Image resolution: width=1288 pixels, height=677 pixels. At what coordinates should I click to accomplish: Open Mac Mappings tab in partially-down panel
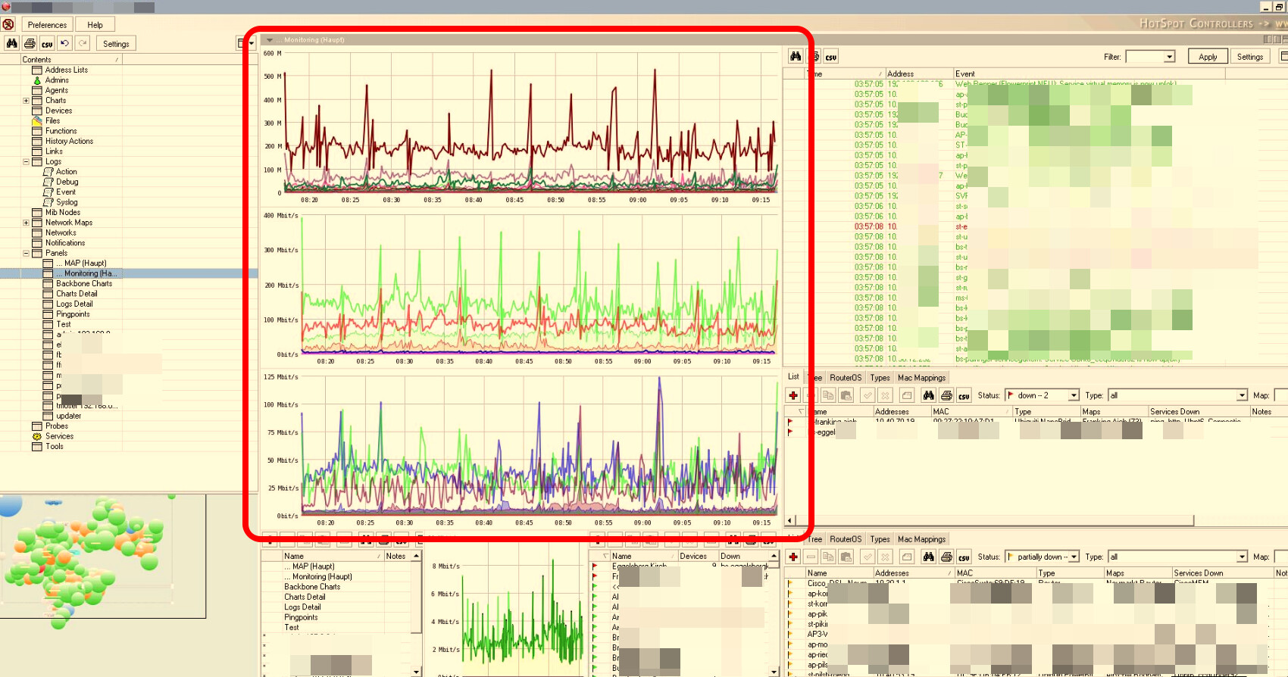[x=921, y=539]
